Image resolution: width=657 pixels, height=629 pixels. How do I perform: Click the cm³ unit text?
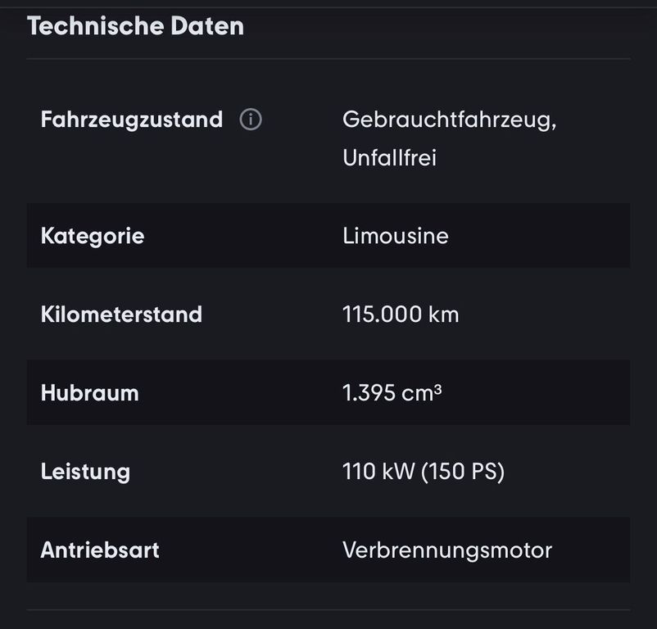coord(422,393)
